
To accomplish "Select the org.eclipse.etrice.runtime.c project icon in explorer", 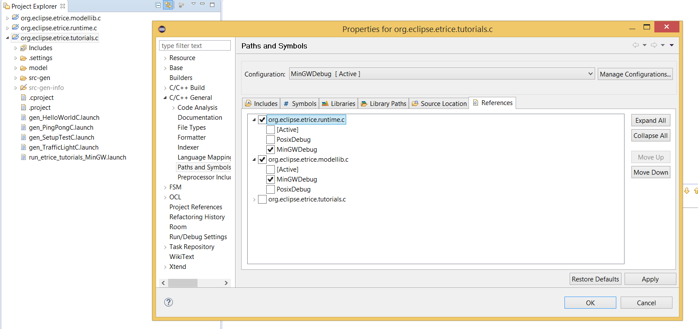I will [x=15, y=28].
